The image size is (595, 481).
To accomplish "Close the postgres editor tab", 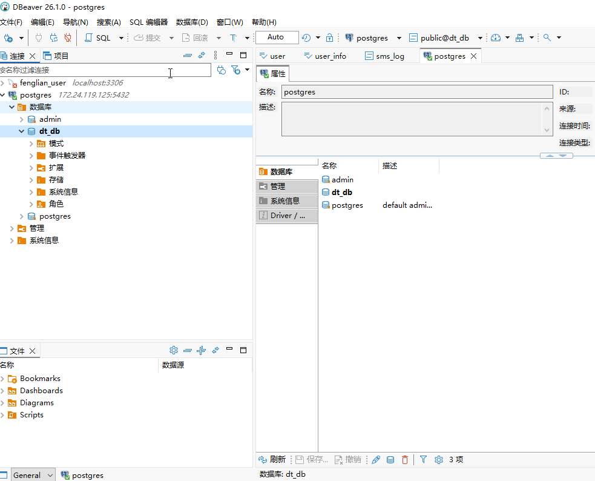I will pos(473,56).
